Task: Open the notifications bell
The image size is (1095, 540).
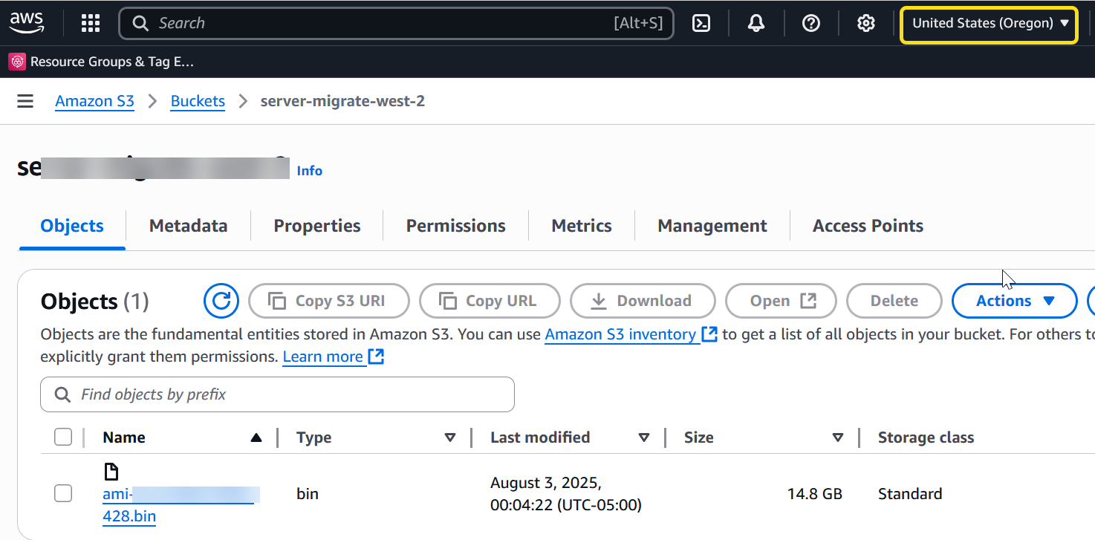Action: (756, 23)
